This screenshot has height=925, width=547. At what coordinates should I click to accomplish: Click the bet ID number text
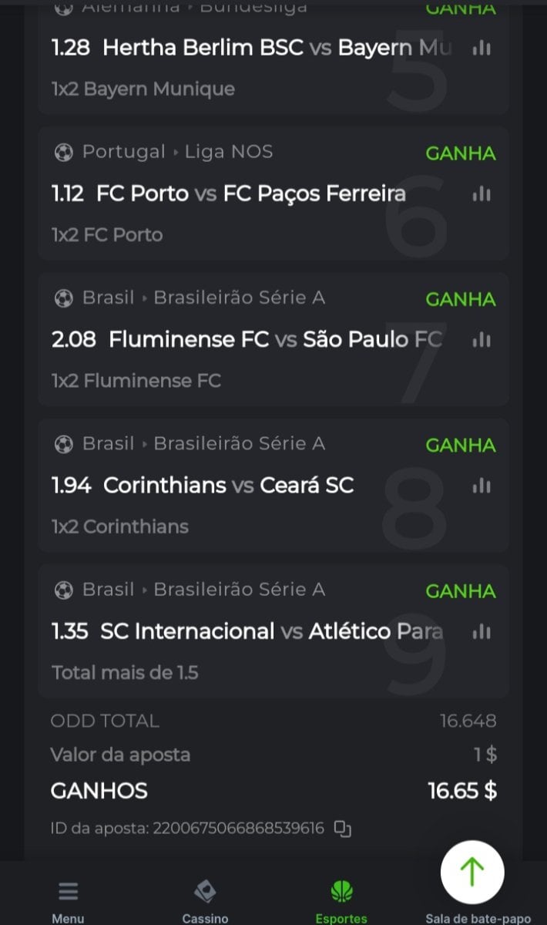click(x=238, y=829)
